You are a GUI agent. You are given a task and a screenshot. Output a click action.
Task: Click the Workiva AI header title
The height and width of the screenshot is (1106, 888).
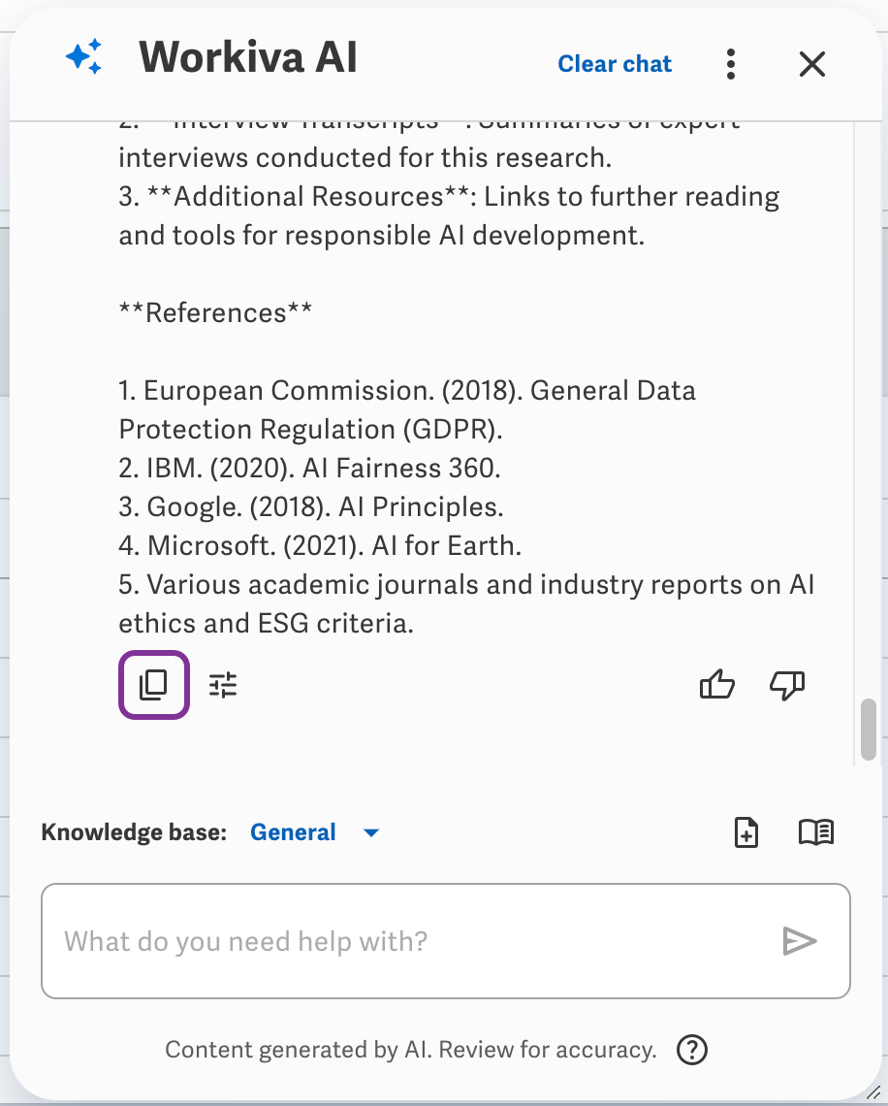tap(246, 58)
